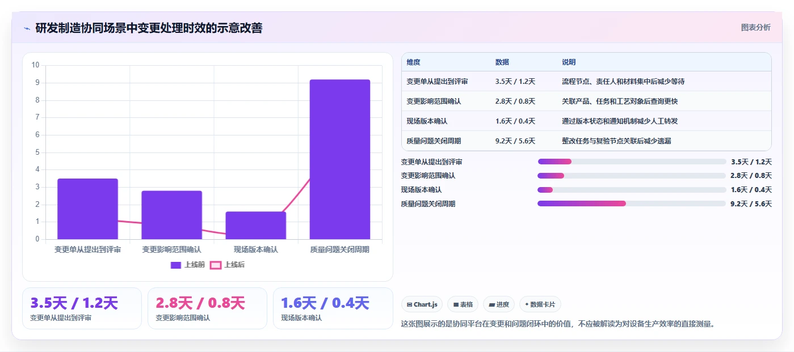Click the 说明 table column header
The image size is (794, 352).
[569, 62]
